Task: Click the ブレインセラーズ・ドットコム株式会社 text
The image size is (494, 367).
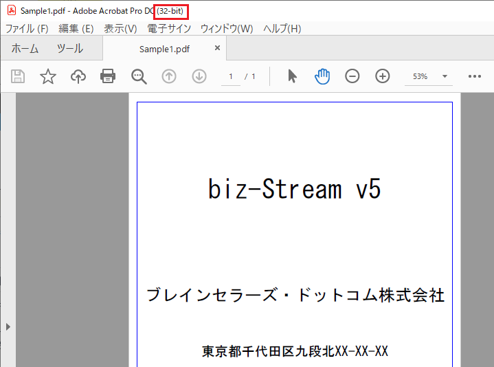Action: 295,295
